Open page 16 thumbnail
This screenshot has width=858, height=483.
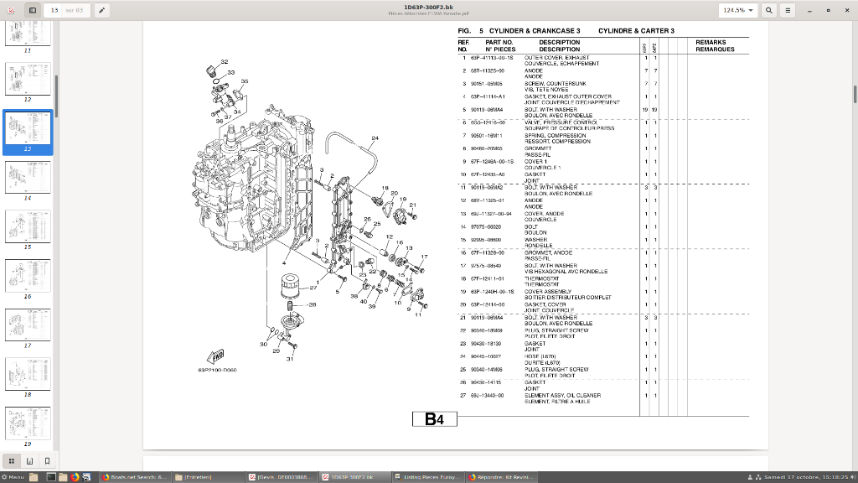click(x=28, y=276)
